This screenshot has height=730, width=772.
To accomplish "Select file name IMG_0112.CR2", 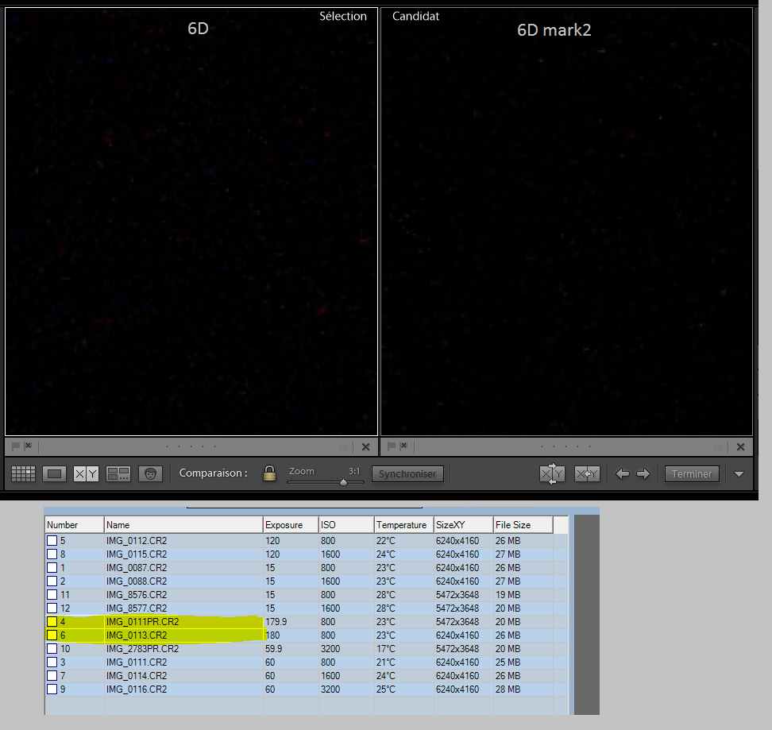I will click(137, 540).
